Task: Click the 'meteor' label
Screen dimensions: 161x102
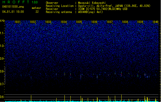Action: pyautogui.click(x=36, y=8)
